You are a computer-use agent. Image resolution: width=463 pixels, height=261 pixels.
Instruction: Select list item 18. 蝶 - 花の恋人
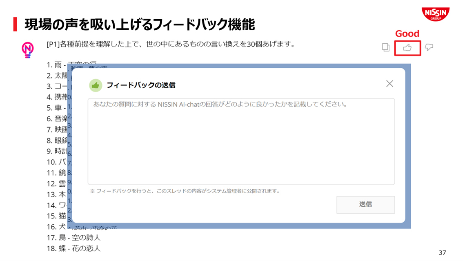(x=73, y=248)
